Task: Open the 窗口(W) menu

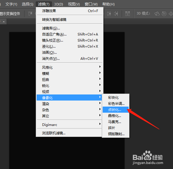Action: tap(91, 4)
